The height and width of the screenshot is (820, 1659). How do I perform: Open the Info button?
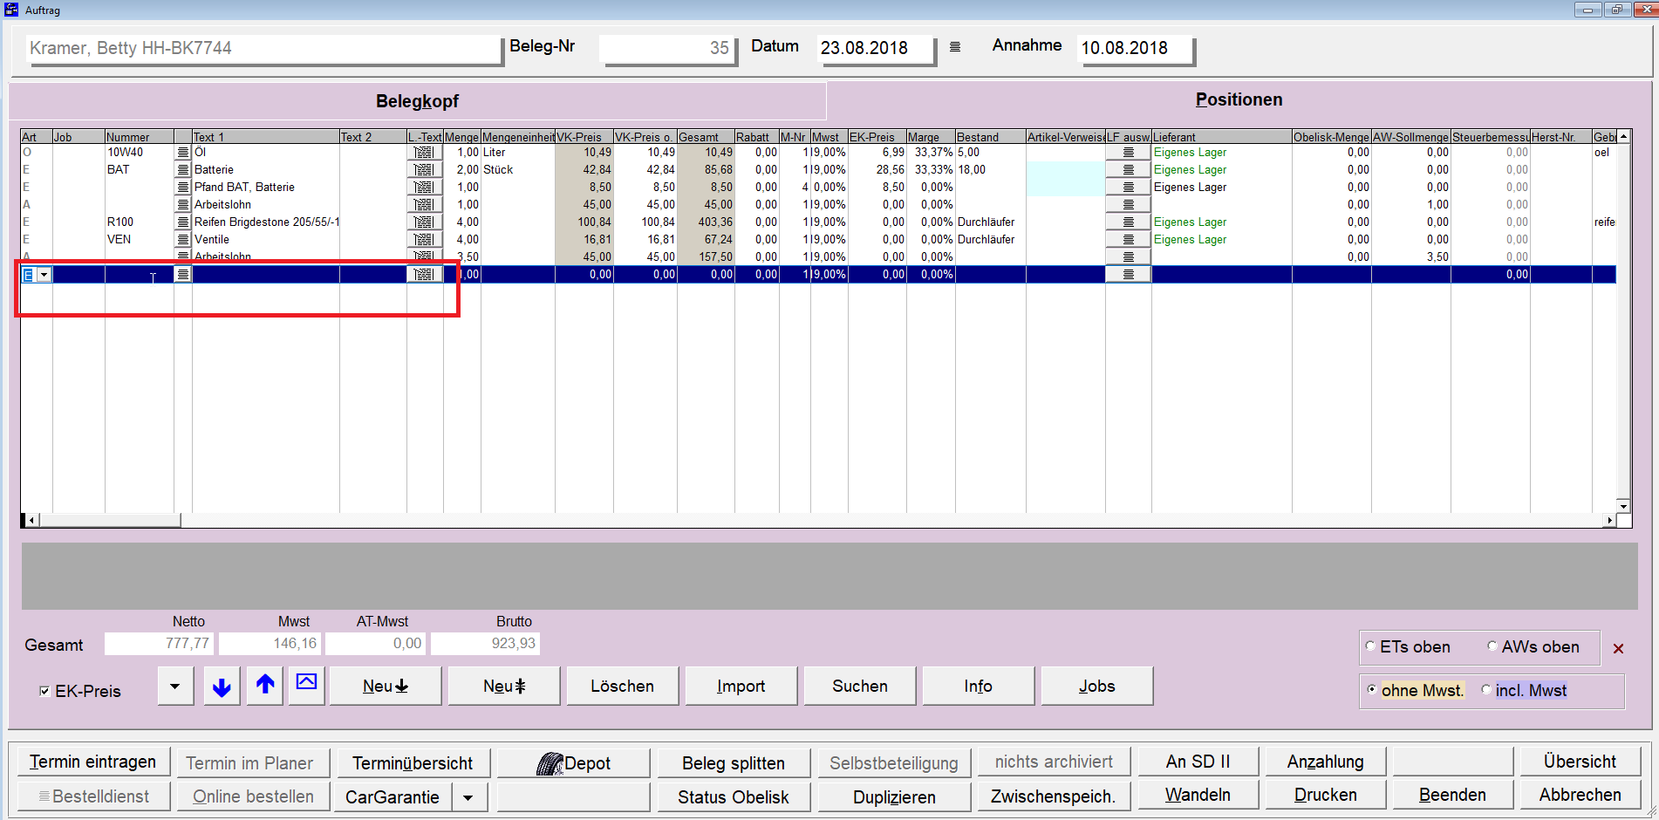tap(978, 687)
